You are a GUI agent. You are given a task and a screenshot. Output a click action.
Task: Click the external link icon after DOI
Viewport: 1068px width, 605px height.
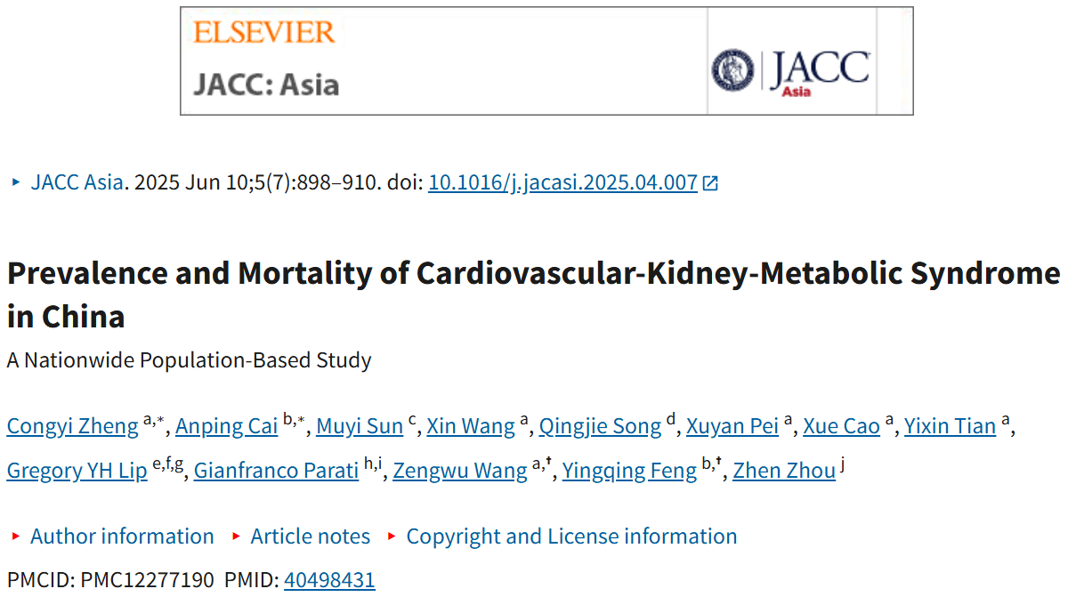pyautogui.click(x=710, y=183)
